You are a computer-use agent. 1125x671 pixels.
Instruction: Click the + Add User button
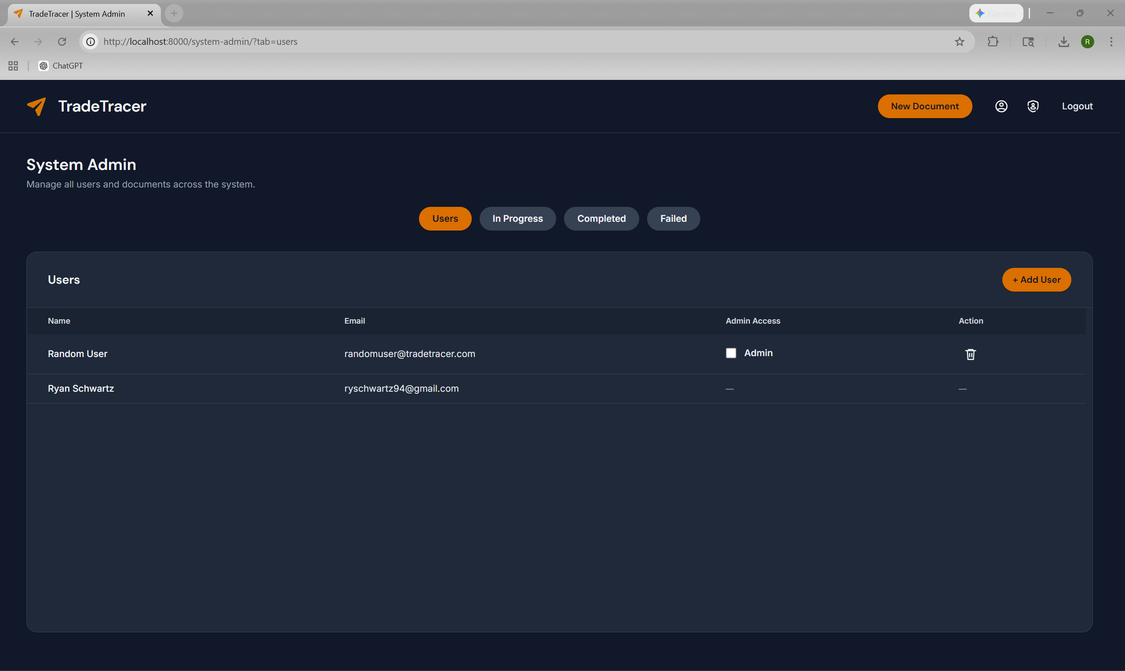tap(1036, 280)
